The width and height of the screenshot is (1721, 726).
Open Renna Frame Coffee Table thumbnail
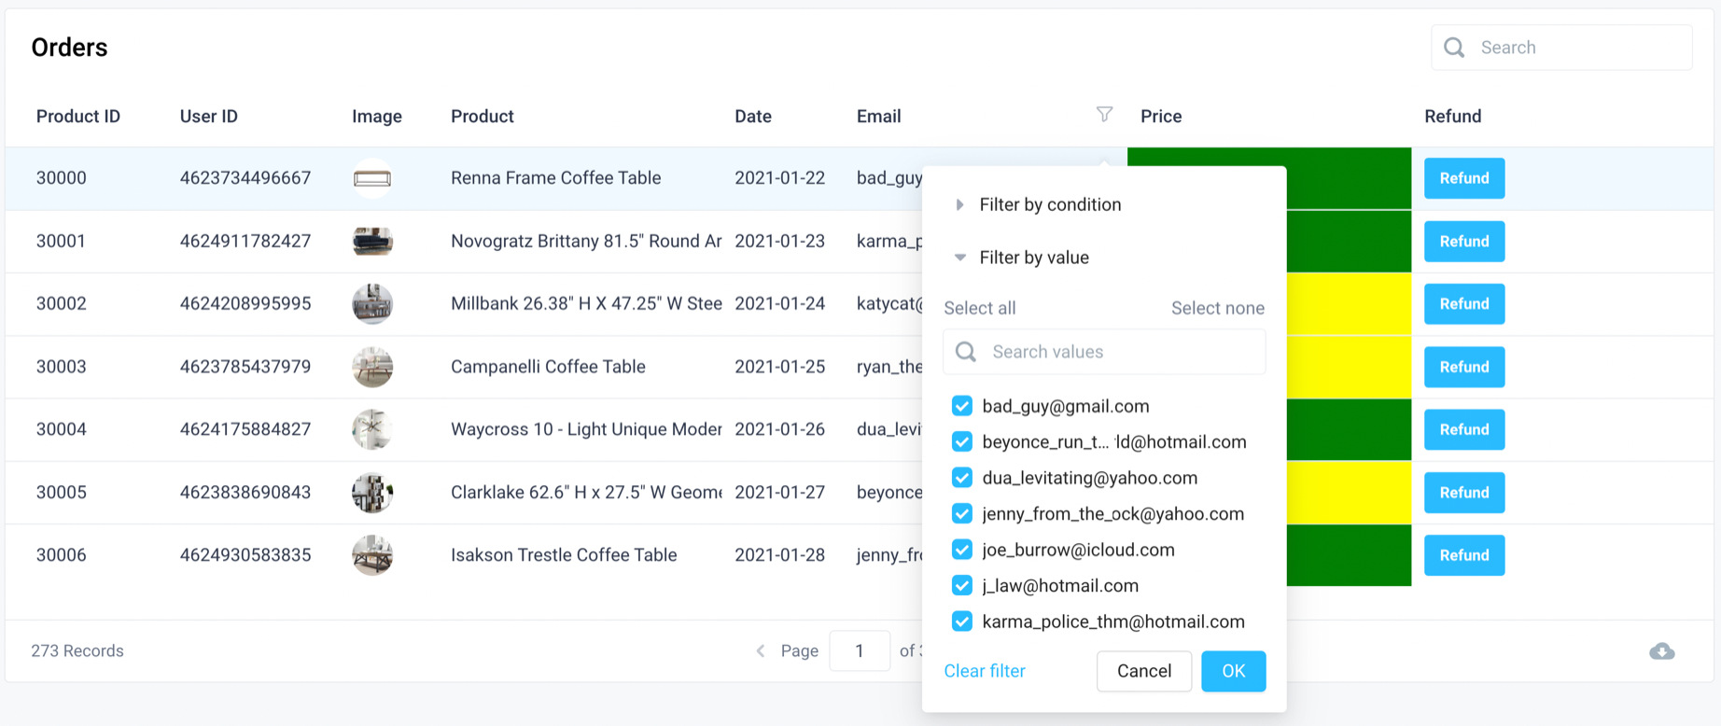[x=372, y=178]
